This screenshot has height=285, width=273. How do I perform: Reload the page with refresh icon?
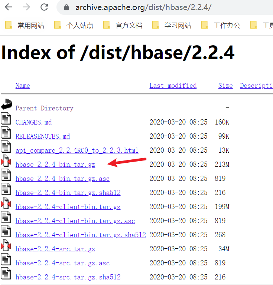pos(44,7)
